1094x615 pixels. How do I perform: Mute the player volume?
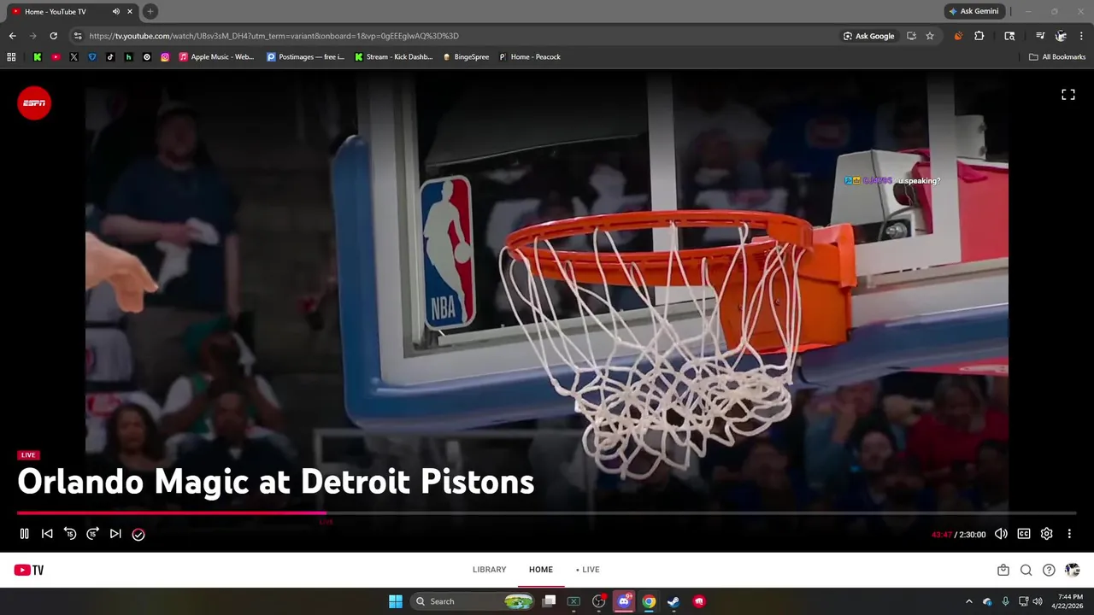pyautogui.click(x=1001, y=534)
